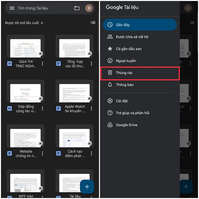This screenshot has height=199, width=199.
Task: Open 'Ngoại tuyến' offline documents
Action: [140, 61]
